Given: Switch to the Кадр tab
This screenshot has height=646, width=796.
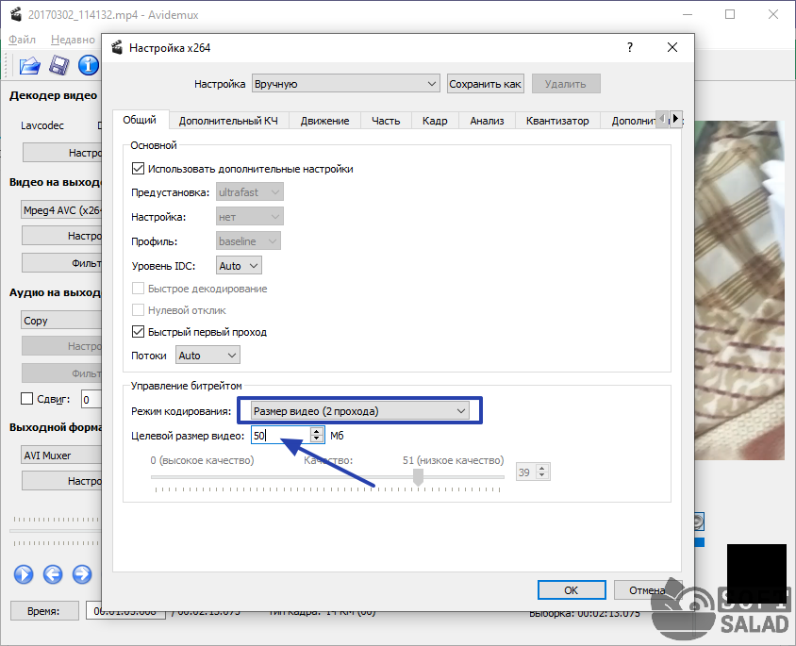Looking at the screenshot, I should (x=435, y=121).
